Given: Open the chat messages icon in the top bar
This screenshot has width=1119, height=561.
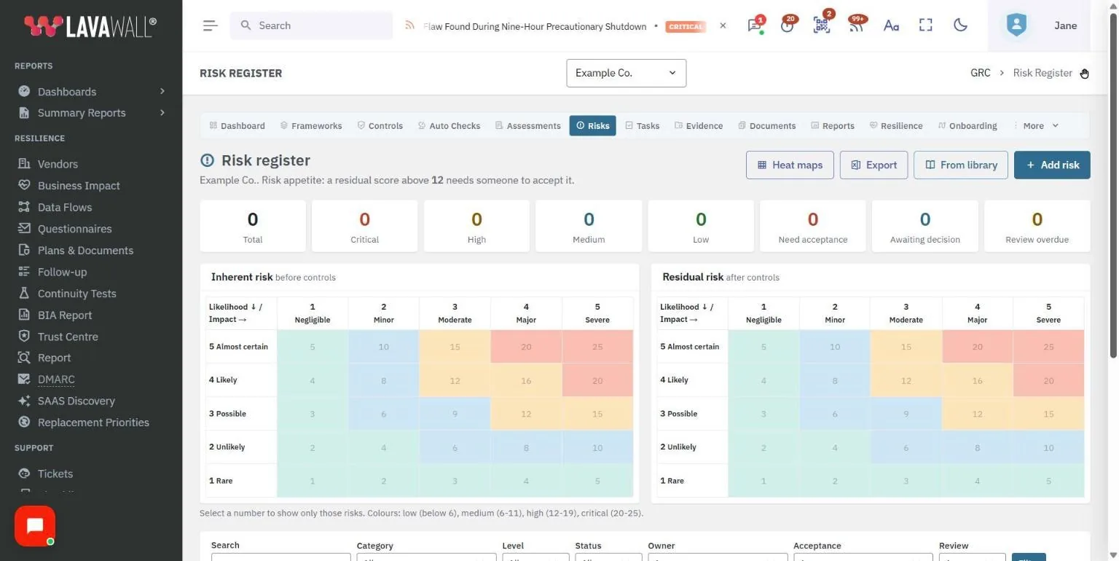Looking at the screenshot, I should pos(754,25).
